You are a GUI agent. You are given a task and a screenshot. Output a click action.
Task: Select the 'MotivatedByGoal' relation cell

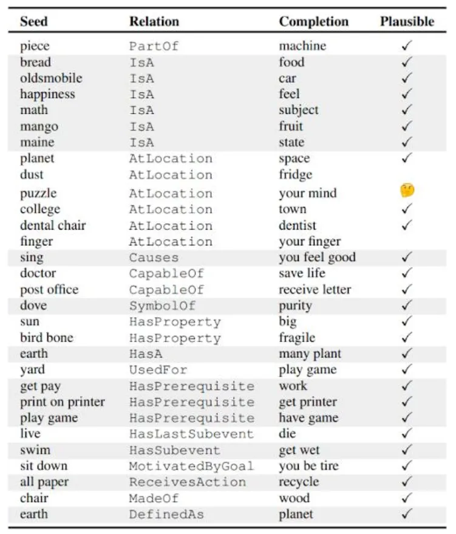click(x=192, y=466)
